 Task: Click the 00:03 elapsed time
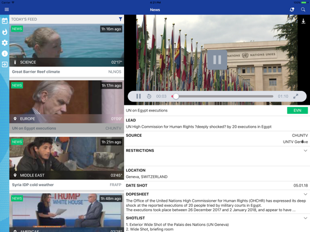[x=161, y=96]
